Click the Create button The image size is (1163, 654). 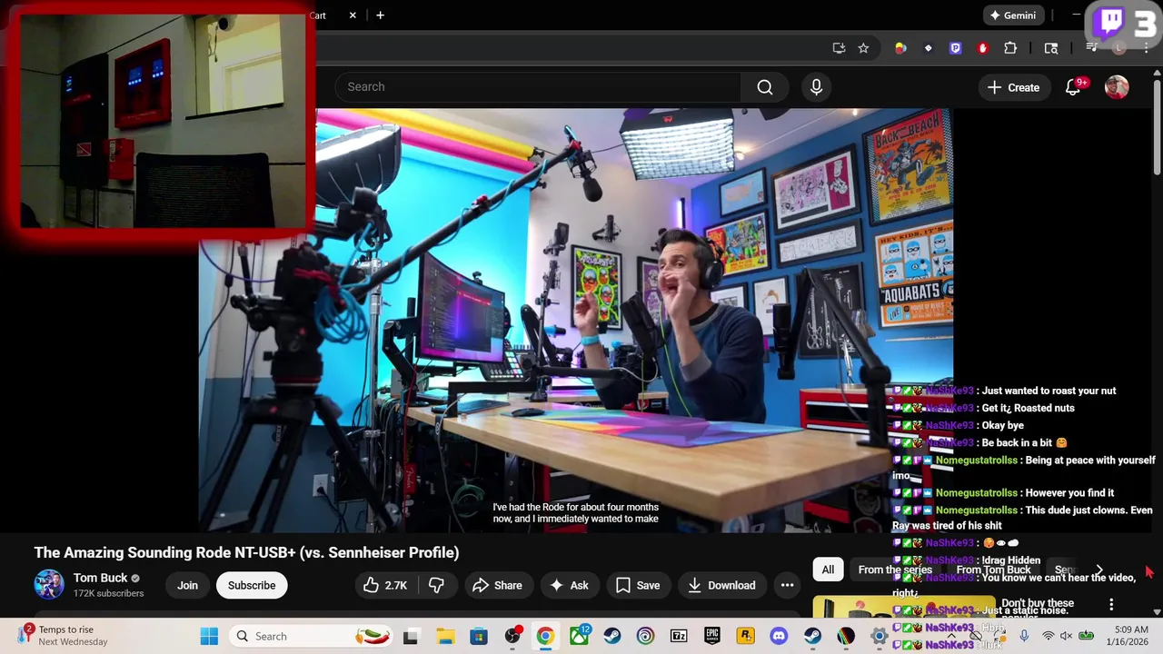pos(1013,87)
